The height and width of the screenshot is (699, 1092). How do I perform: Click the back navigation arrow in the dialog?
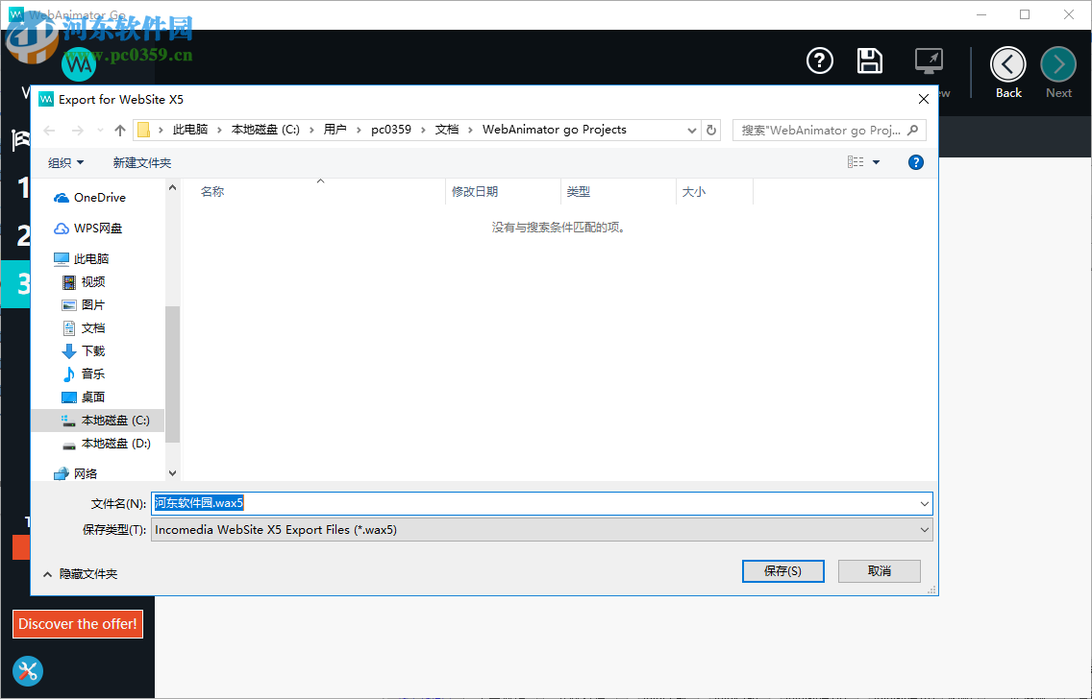point(49,130)
